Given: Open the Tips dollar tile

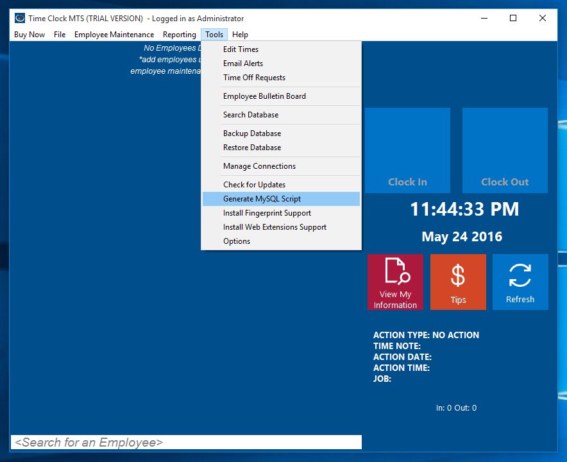Looking at the screenshot, I should (458, 282).
